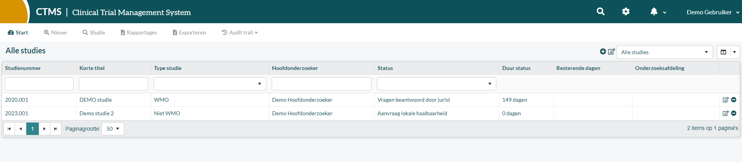Go to the next page arrow
The image size is (742, 162).
pos(45,129)
